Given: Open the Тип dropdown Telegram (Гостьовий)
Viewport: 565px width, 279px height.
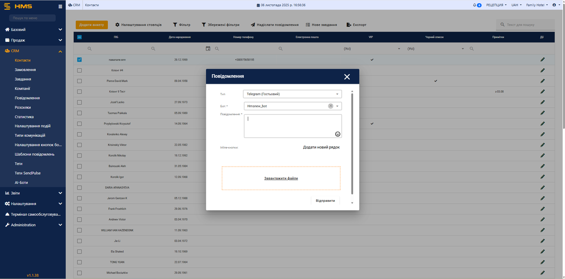Looking at the screenshot, I should click(292, 94).
